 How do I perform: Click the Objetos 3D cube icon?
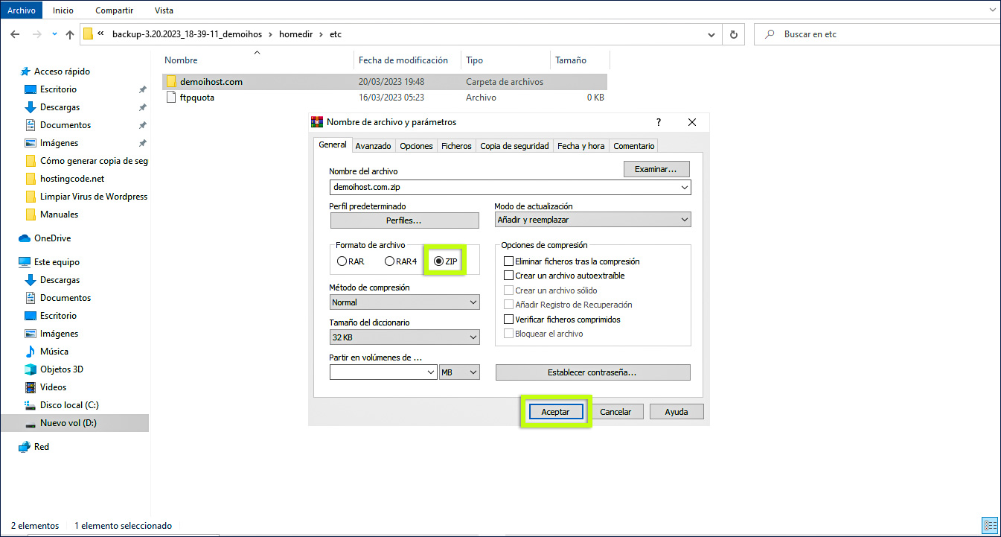pos(31,369)
